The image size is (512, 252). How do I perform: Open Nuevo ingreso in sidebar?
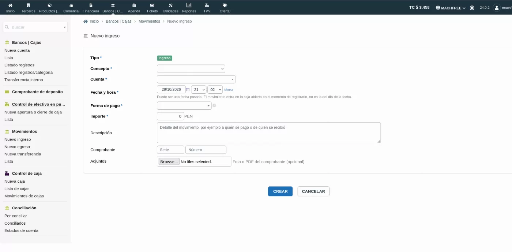18,139
